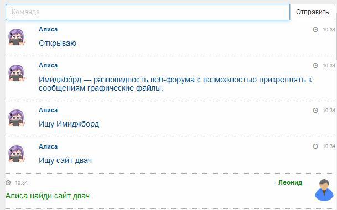Screen dimensions: 337x210
Task: Click the Ищу сайт двач message text
Action: [x=65, y=160]
